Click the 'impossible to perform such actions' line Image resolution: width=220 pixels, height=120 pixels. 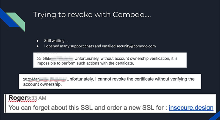[x=85, y=63]
